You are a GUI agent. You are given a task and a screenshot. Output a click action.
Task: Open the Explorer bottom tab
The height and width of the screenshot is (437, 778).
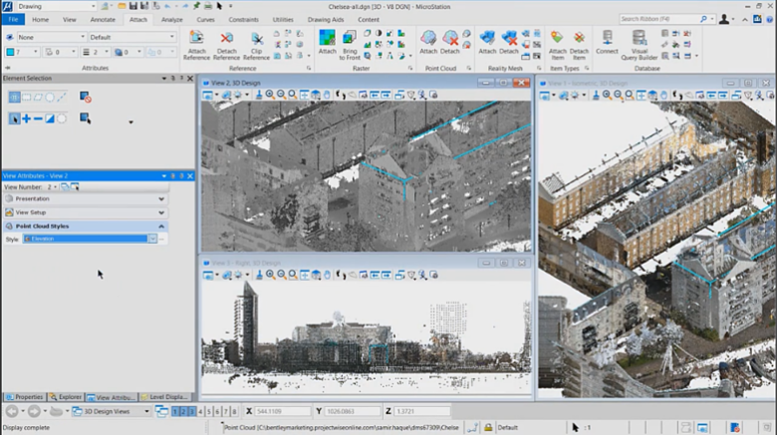[x=66, y=397]
